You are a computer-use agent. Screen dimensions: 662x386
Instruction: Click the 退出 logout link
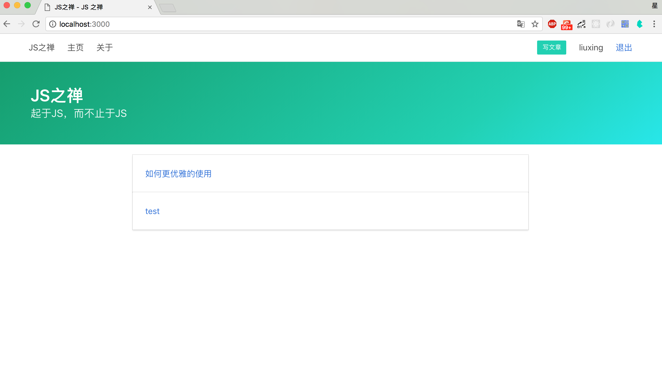pos(624,48)
